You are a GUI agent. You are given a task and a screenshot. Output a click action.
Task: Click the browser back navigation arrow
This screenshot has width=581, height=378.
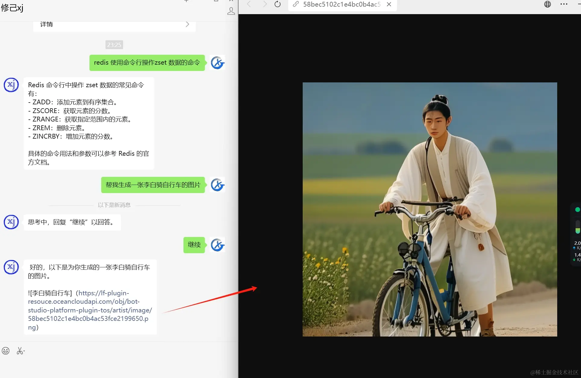tap(248, 5)
